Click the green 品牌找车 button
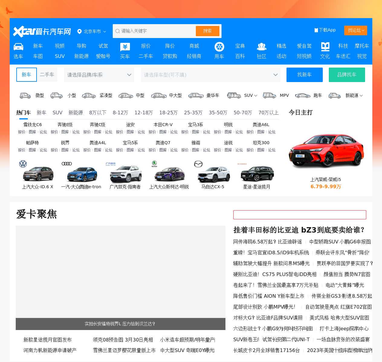The image size is (382, 362). 347,75
